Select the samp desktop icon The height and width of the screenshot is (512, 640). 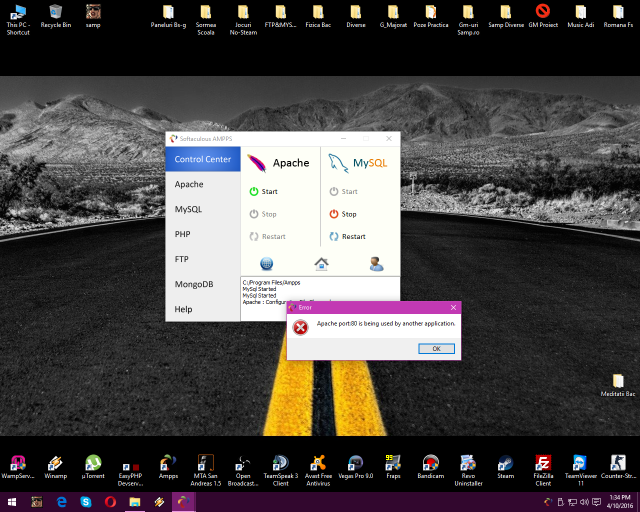pyautogui.click(x=93, y=16)
